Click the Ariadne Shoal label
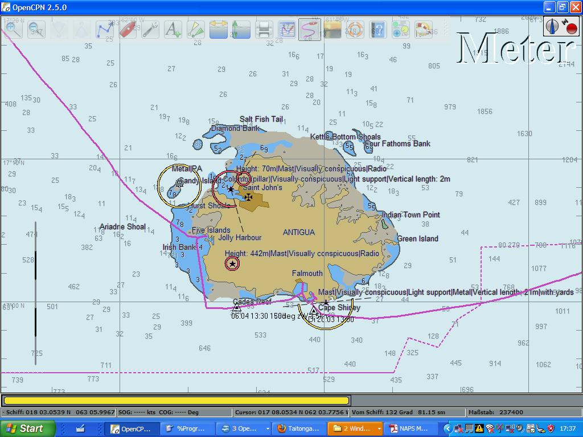Viewport: 583px width, 437px height. [x=122, y=226]
